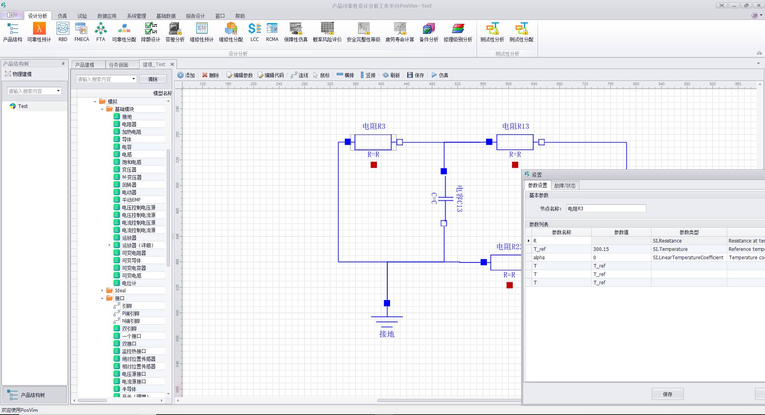
Task: Click the 仿真 run icon in toolbar
Action: (434, 75)
